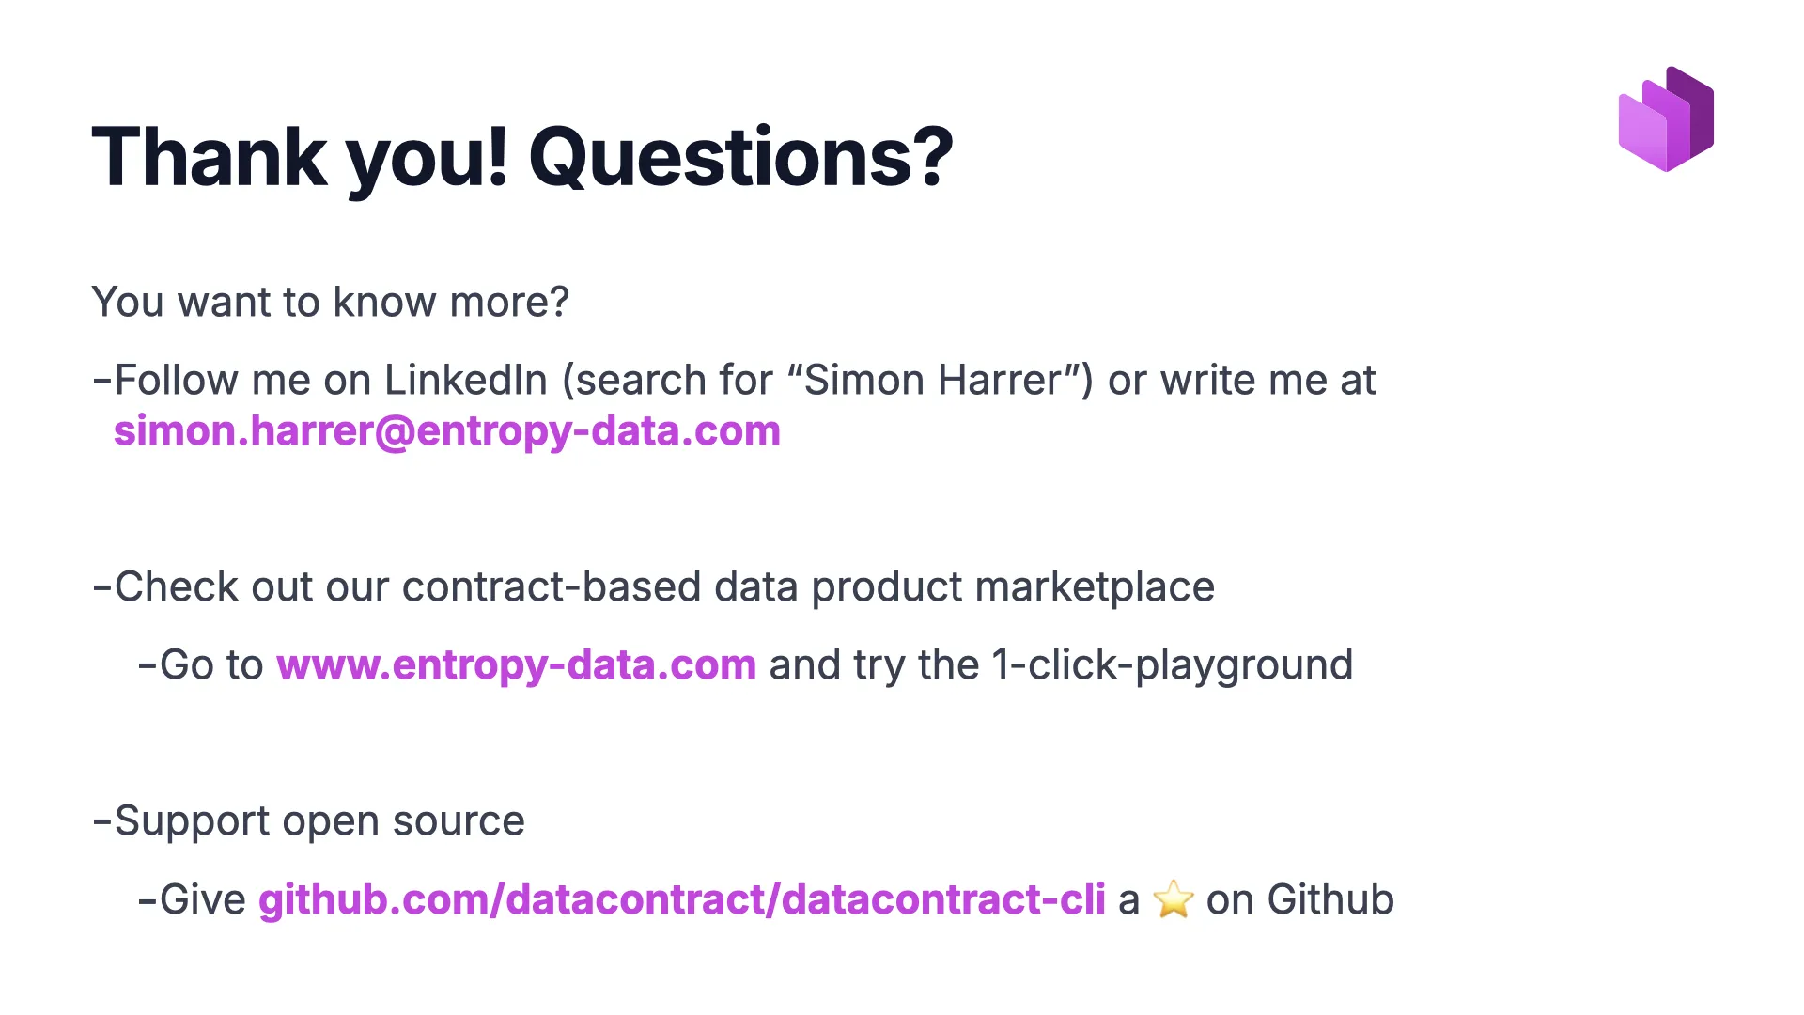
Task: Click the gold star emoji
Action: coord(1173,899)
